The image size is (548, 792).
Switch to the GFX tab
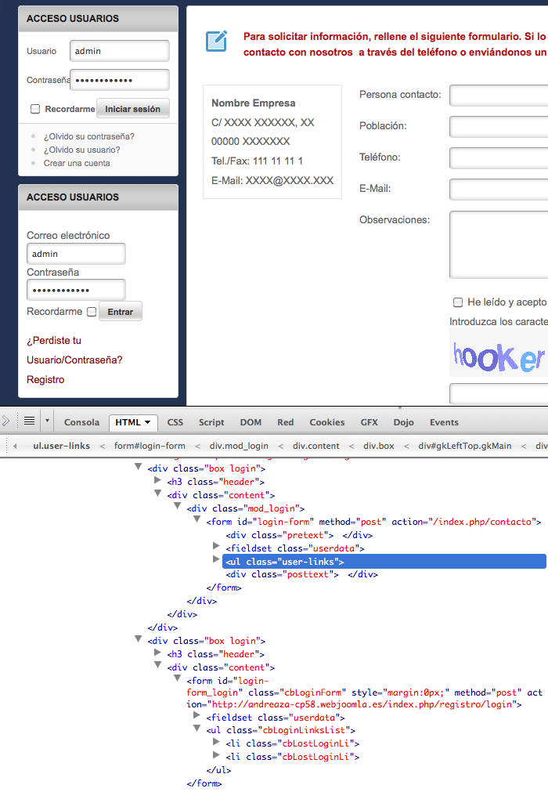tap(369, 422)
